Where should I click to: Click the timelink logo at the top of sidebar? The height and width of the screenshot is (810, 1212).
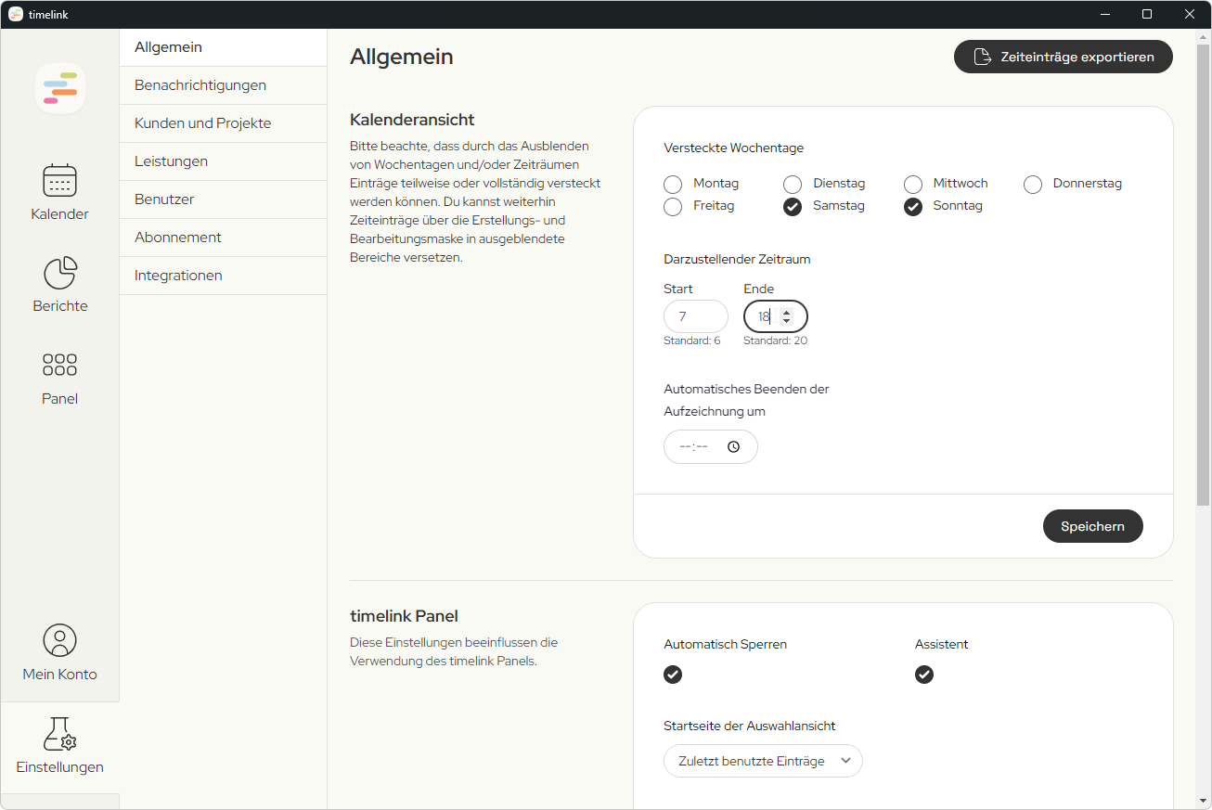pos(59,87)
